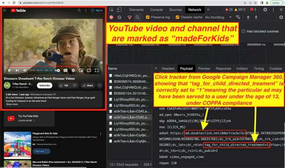This screenshot has height=168, width=285.
Task: Open the No throttling dropdown
Action: point(218,17)
